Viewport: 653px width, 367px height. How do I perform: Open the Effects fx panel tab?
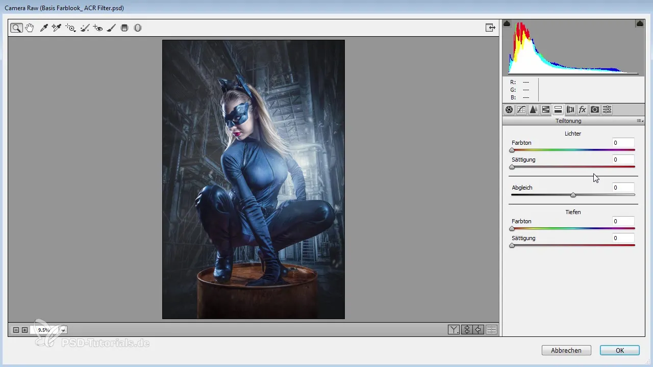583,110
